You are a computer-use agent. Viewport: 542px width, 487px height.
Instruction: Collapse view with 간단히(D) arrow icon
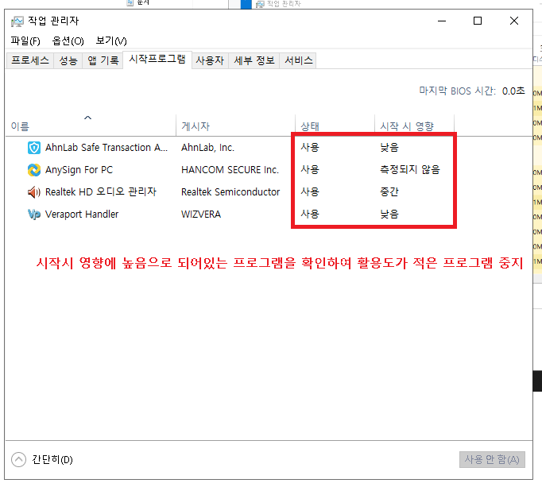[18, 459]
